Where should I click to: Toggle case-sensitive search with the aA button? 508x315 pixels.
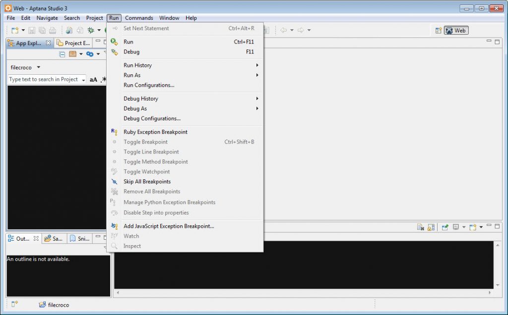[x=93, y=80]
